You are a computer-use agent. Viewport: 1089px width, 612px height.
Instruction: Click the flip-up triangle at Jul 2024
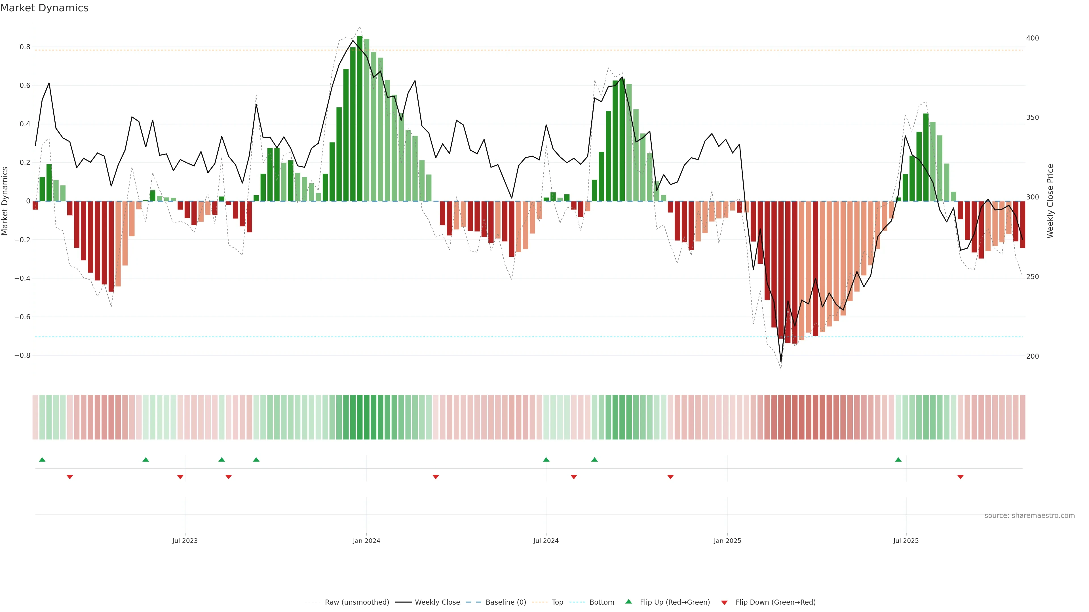click(x=546, y=460)
